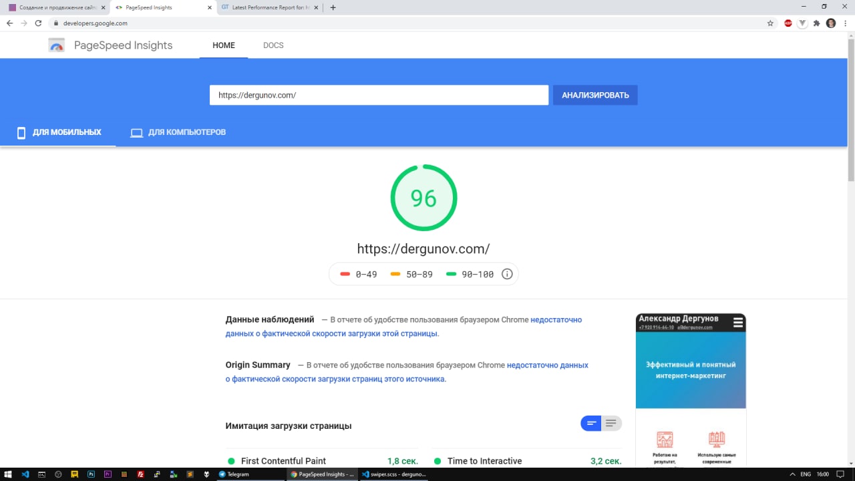The image size is (855, 481).
Task: Click the АНАЛИЗИРОВАТЬ button
Action: tap(595, 95)
